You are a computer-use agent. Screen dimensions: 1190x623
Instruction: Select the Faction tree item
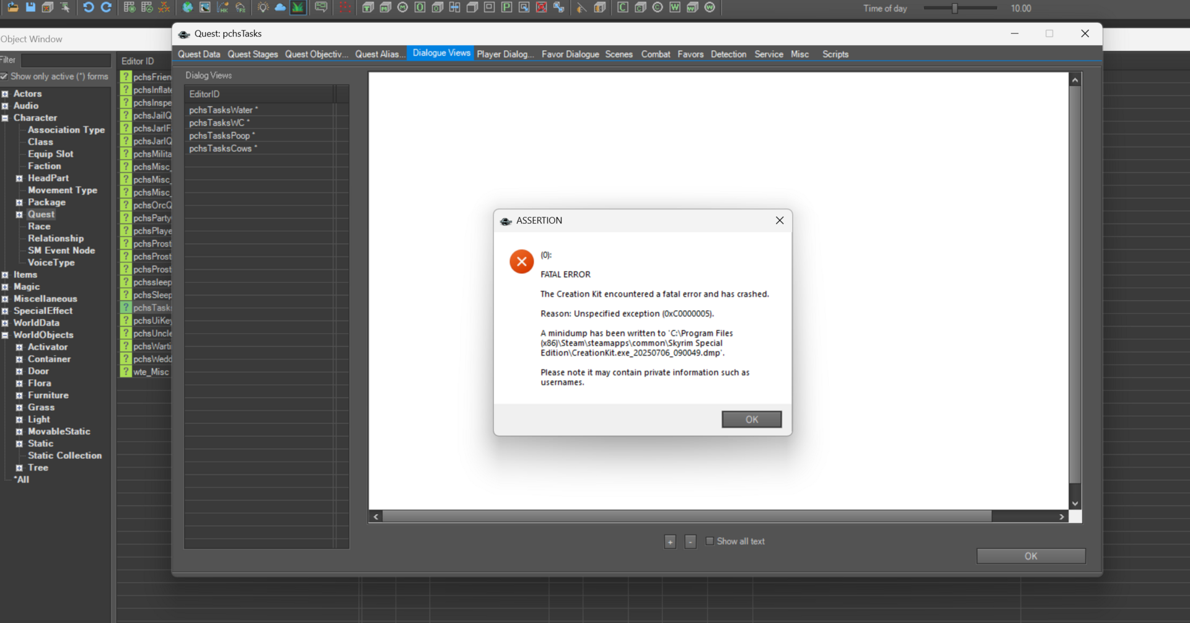(44, 166)
